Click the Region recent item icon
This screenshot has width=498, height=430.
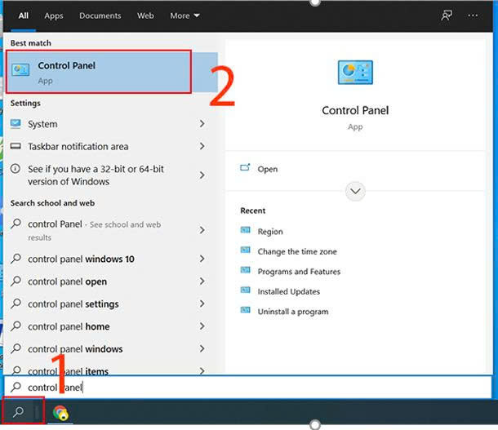[x=246, y=232]
